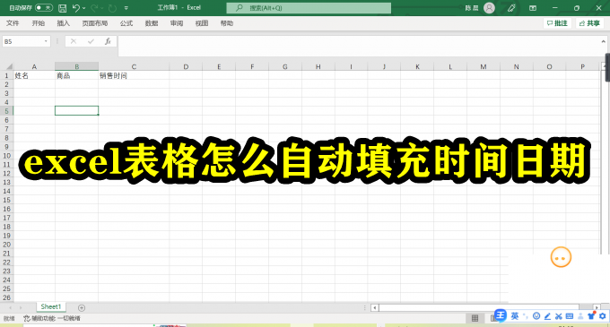610x327 pixels.
Task: Open the 公式 ribbon tab
Action: pos(126,23)
